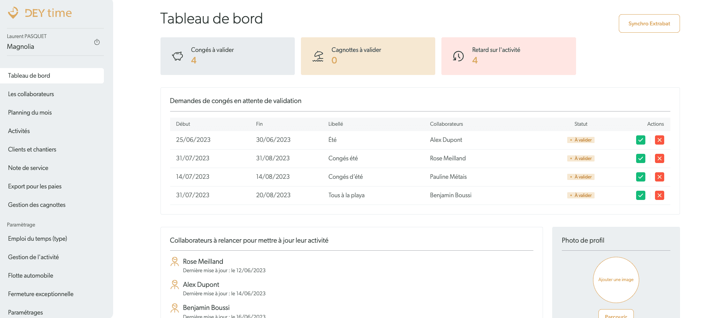Click the person icon next to Benjamin Boussi

(175, 308)
